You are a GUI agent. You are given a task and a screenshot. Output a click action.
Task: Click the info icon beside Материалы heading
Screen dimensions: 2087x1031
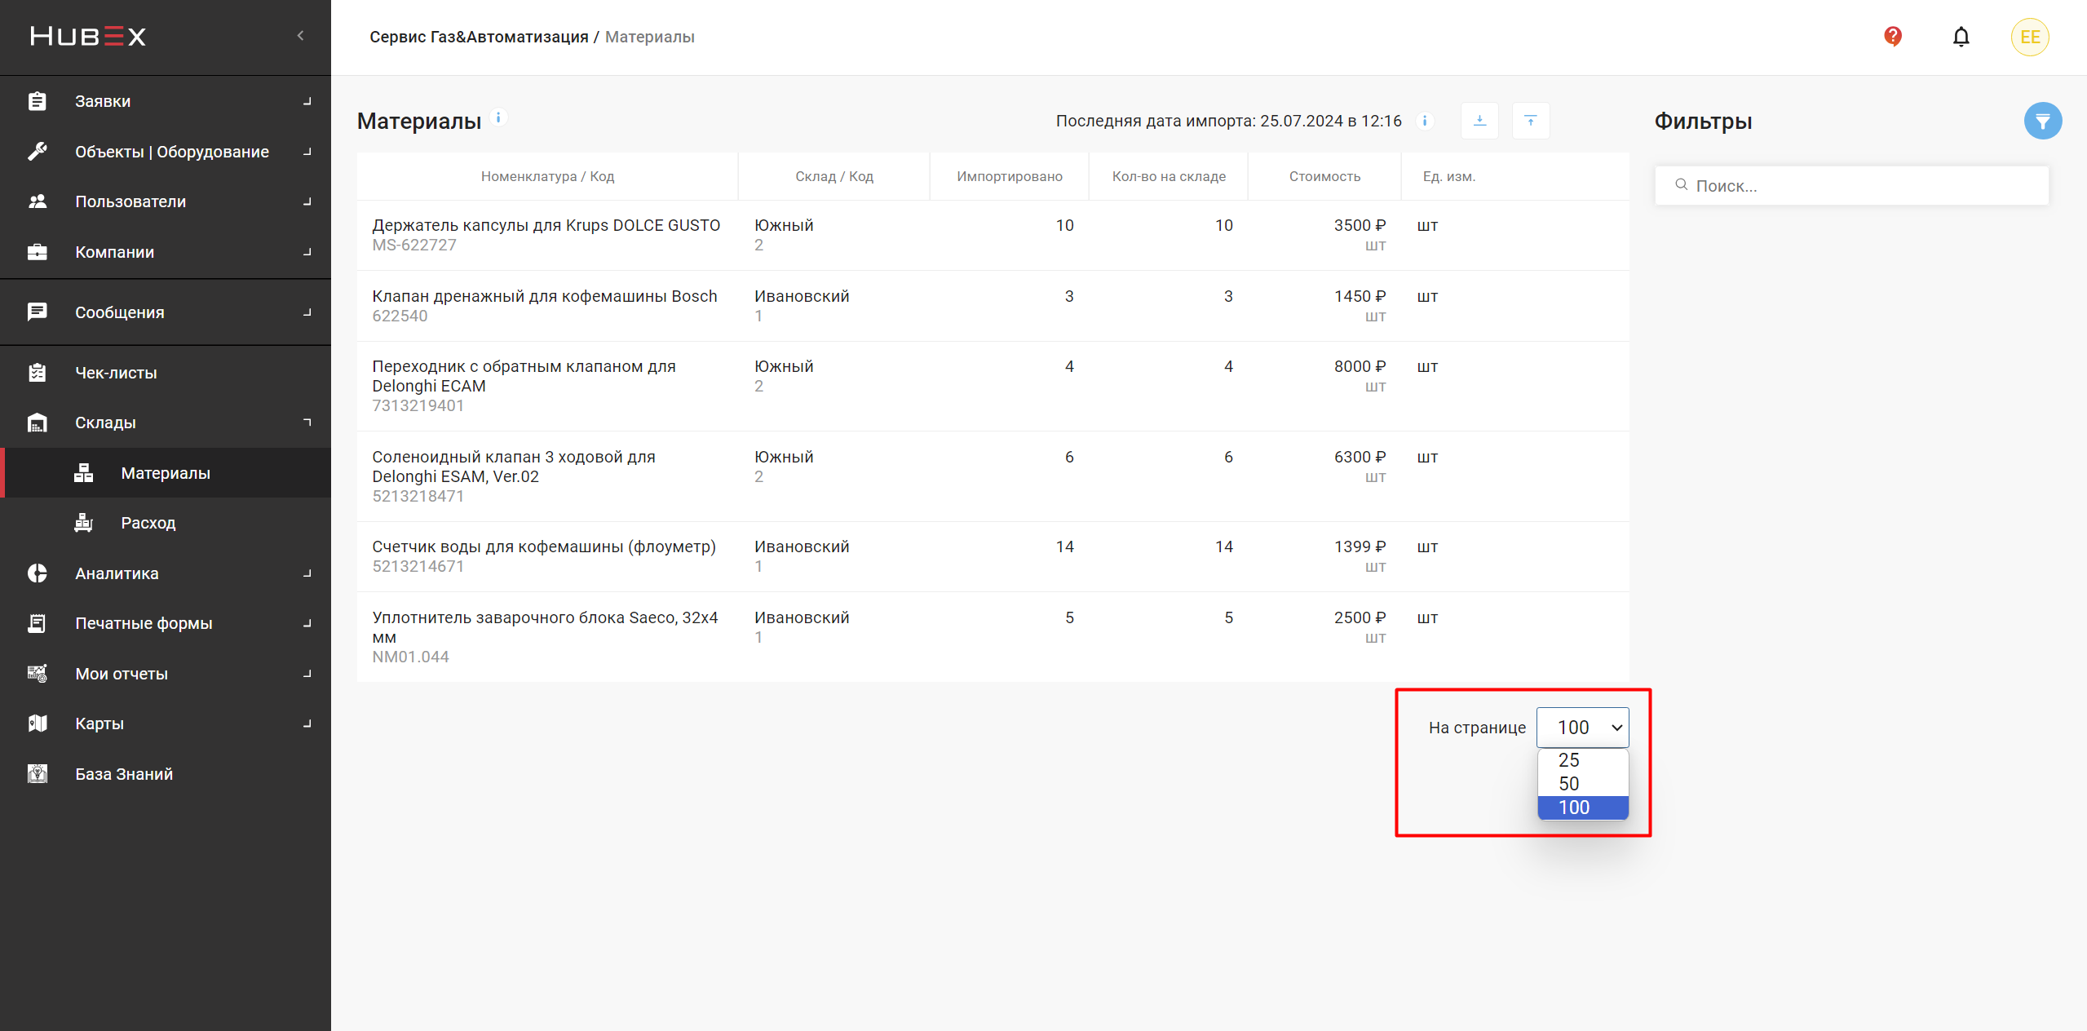pyautogui.click(x=498, y=117)
